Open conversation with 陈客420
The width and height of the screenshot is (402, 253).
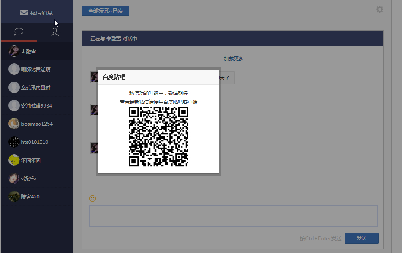[37, 196]
